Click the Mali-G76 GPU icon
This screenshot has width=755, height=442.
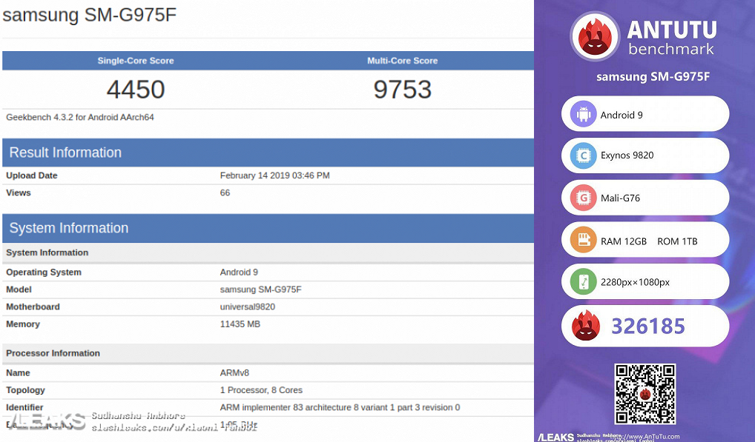pos(583,198)
